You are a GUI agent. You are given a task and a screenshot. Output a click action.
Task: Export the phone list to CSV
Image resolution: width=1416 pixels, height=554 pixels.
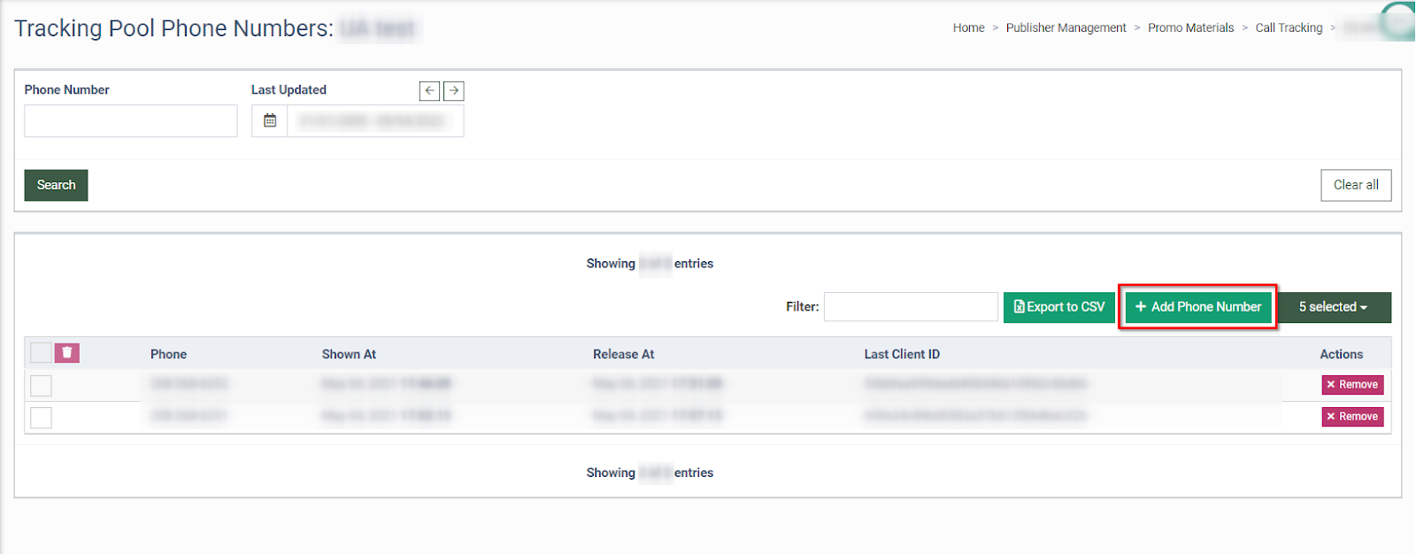click(x=1058, y=307)
